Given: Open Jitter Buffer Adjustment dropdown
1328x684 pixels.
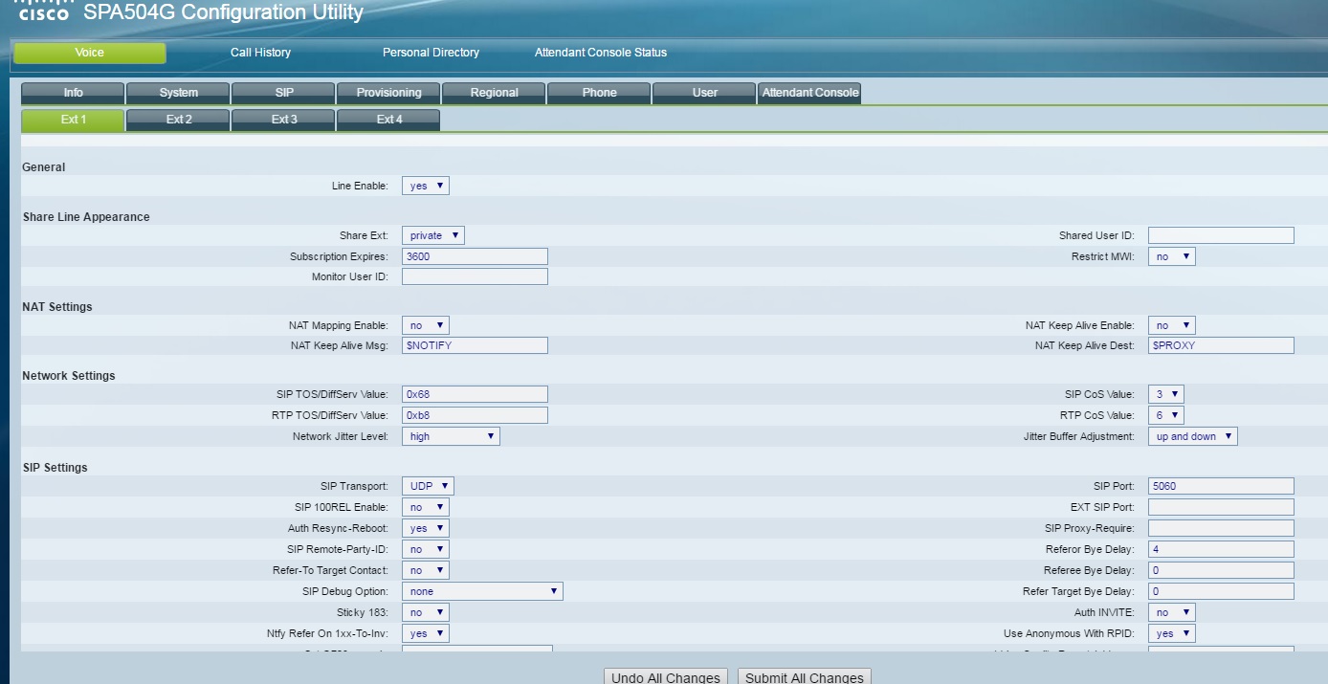Looking at the screenshot, I should click(x=1193, y=436).
